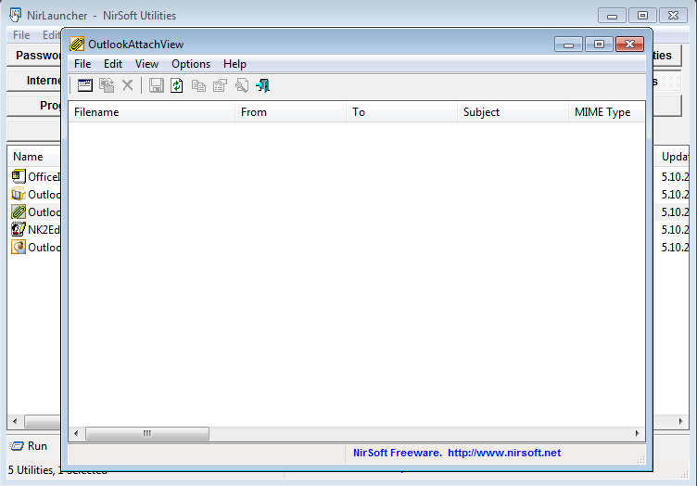Open Mailbox Scan Options from the toolbar
Image resolution: width=697 pixels, height=486 pixels.
[85, 85]
